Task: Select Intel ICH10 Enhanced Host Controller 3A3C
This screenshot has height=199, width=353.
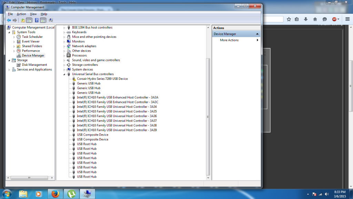Action: (x=118, y=102)
